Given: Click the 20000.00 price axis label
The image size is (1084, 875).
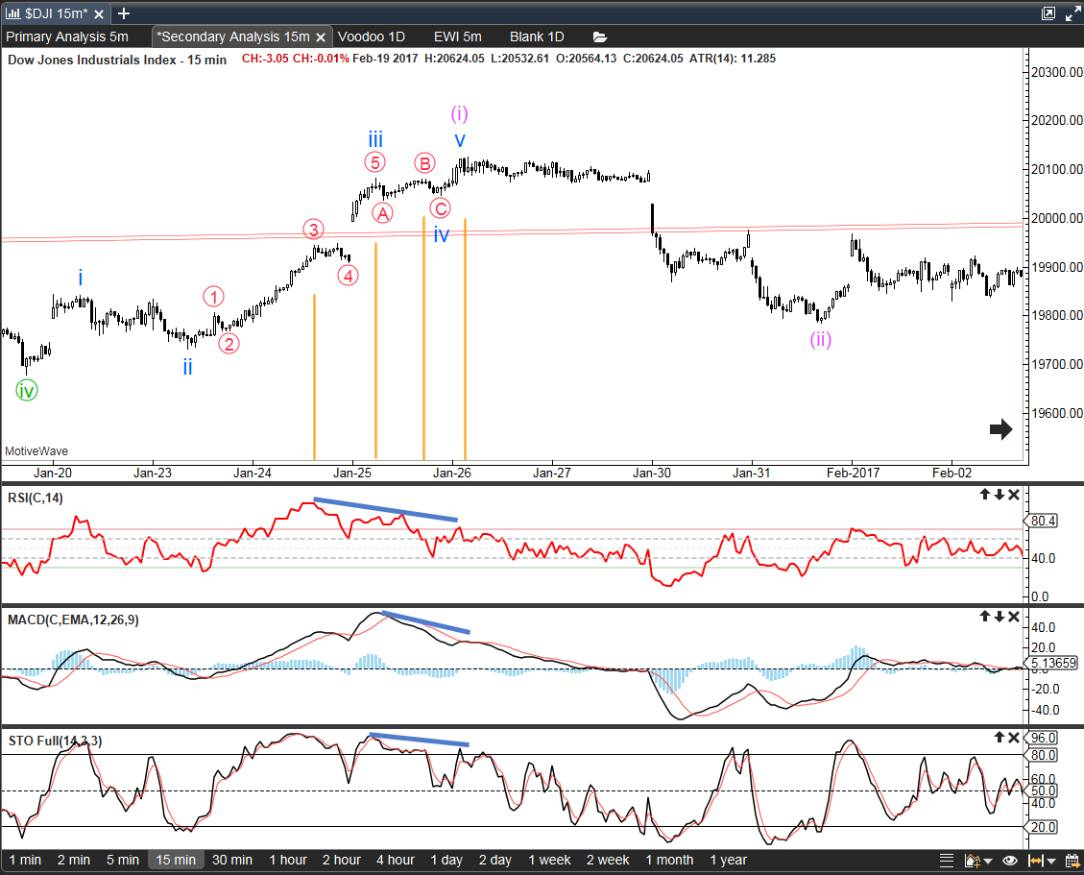Looking at the screenshot, I should point(1056,218).
